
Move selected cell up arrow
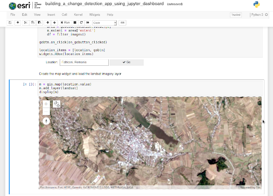[x=48, y=23]
